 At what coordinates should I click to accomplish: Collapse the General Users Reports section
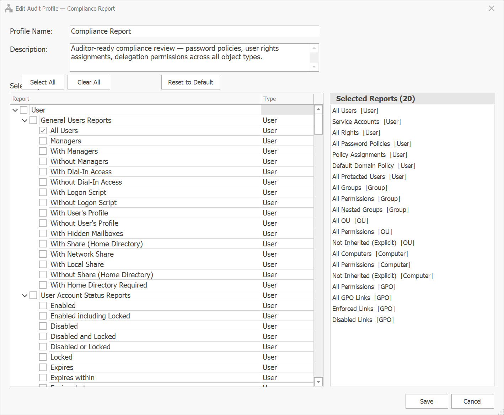(x=25, y=120)
